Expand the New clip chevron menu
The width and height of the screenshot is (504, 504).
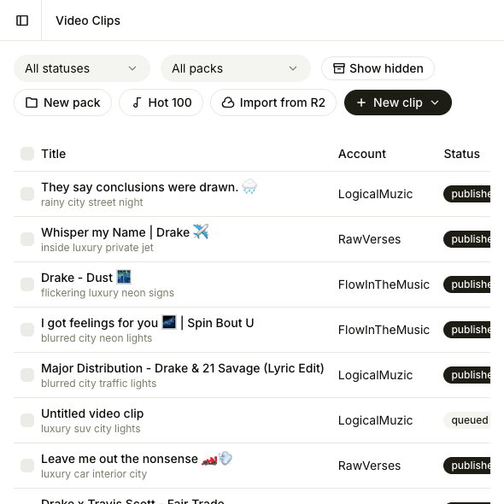pos(435,103)
